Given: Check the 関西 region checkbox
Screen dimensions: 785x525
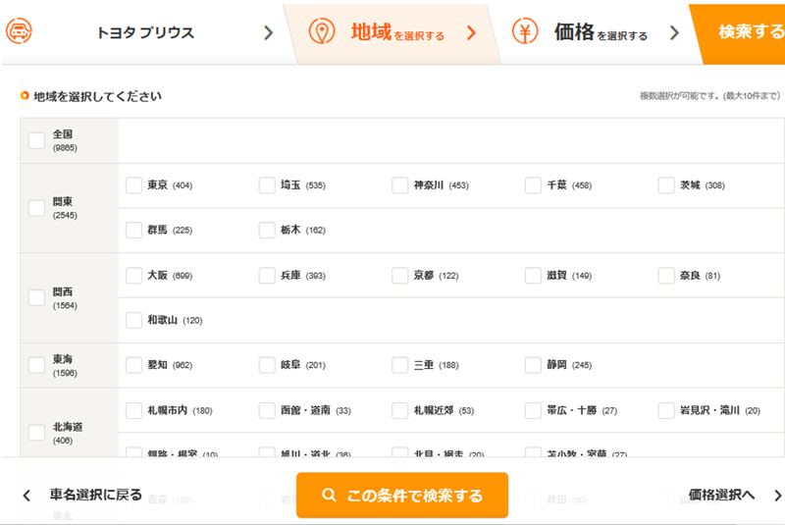Looking at the screenshot, I should [36, 297].
